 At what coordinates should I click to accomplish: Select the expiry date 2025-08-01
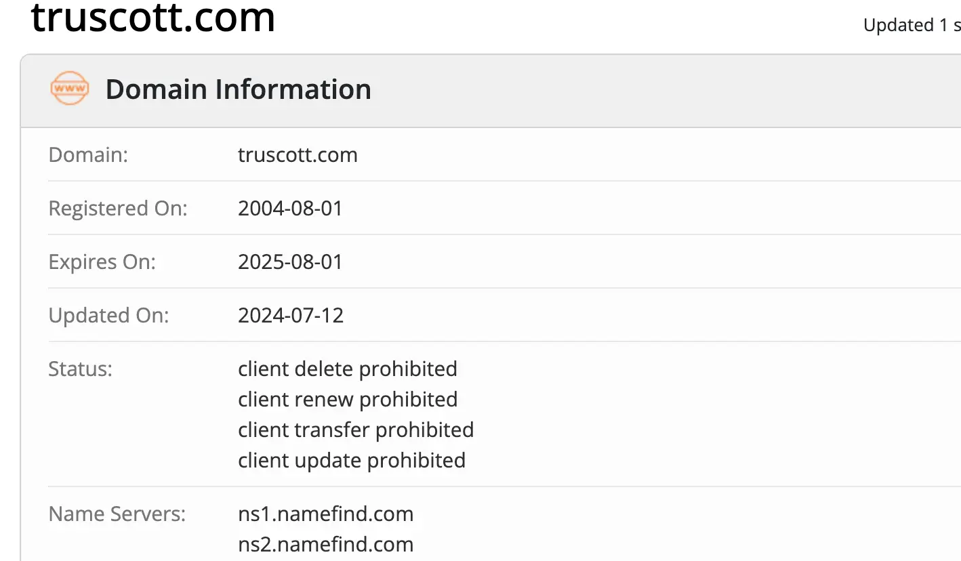pos(290,262)
